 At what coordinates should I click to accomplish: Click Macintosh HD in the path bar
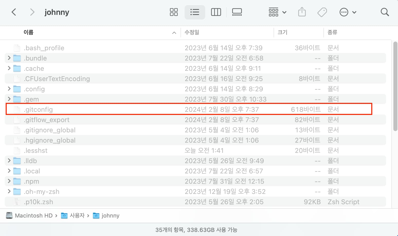(x=34, y=215)
